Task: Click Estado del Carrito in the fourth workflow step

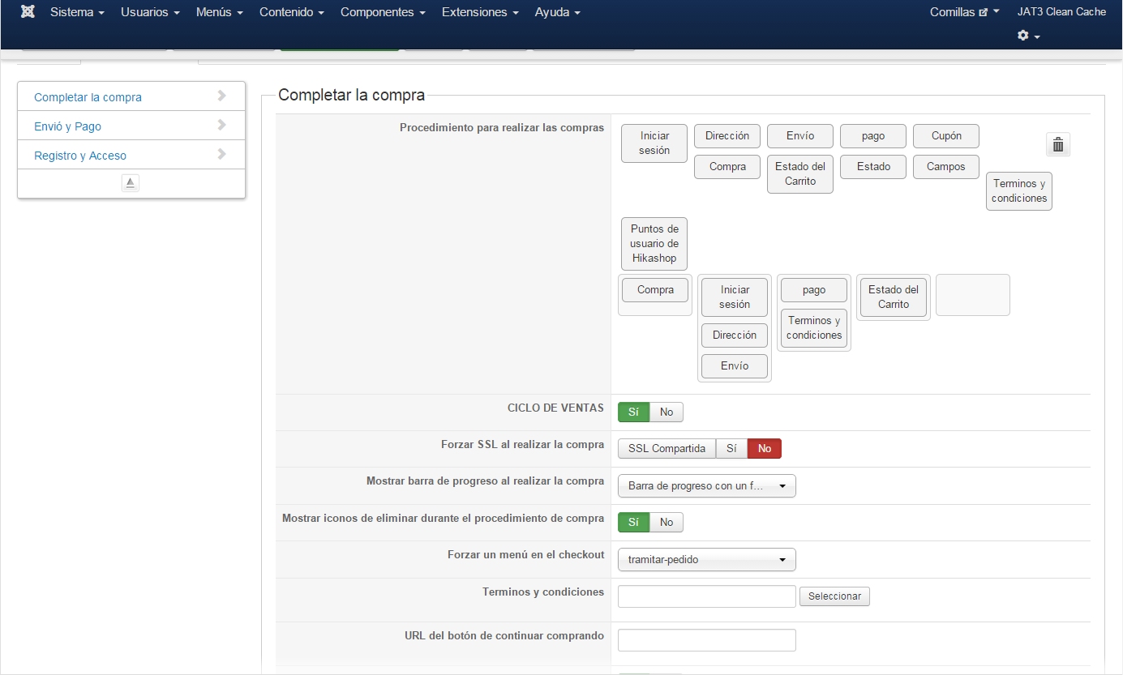Action: click(894, 297)
